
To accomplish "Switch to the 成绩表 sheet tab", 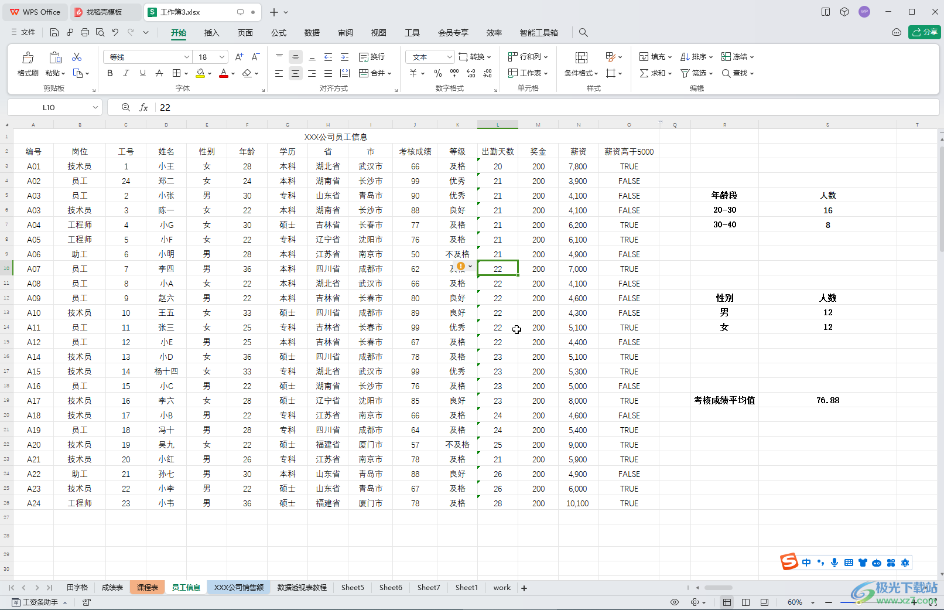I will 112,588.
